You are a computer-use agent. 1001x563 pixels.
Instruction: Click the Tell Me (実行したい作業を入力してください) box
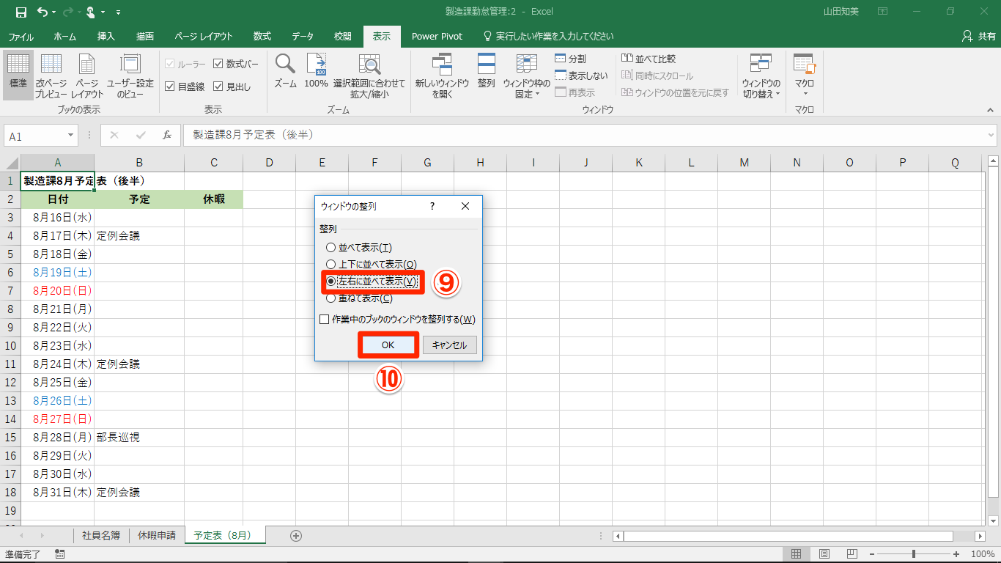click(x=548, y=36)
